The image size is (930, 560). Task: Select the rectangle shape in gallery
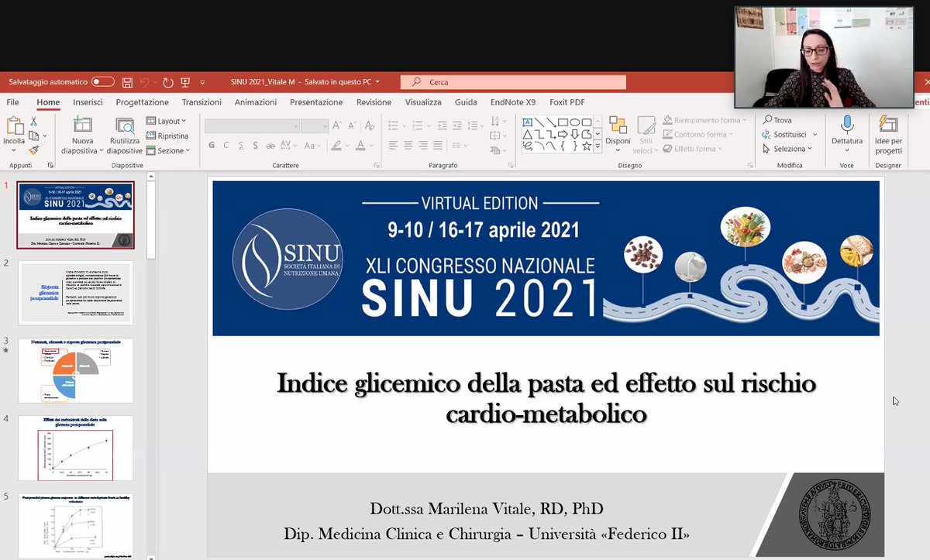click(x=563, y=122)
